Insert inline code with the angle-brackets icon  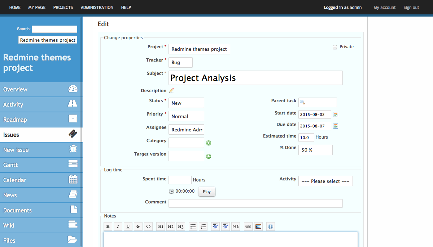pyautogui.click(x=148, y=226)
